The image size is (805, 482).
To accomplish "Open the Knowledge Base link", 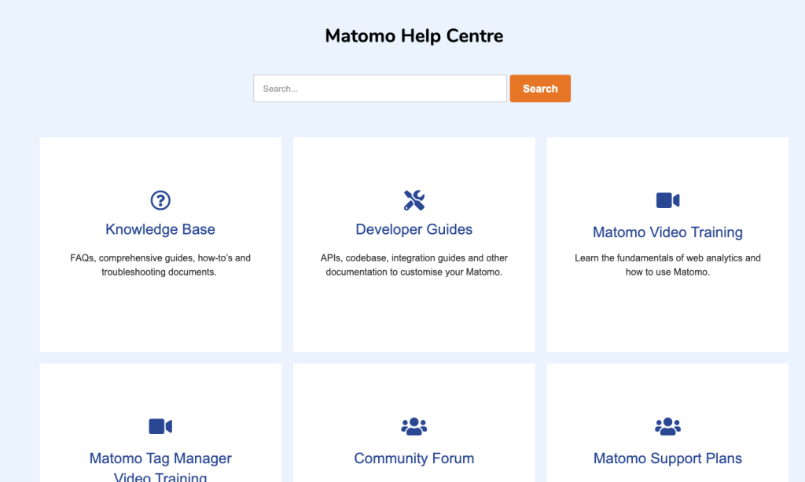I will [160, 228].
